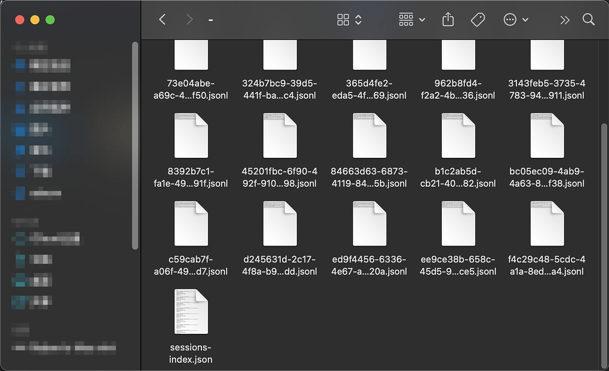609x371 pixels.
Task: Click filename f4c29c48-5cdc-4a1a-8ed...a4.jsonl
Action: [x=547, y=266]
